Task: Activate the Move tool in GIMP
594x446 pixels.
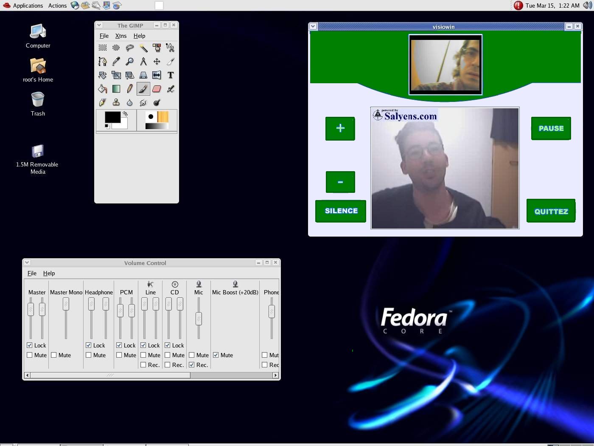Action: tap(157, 62)
